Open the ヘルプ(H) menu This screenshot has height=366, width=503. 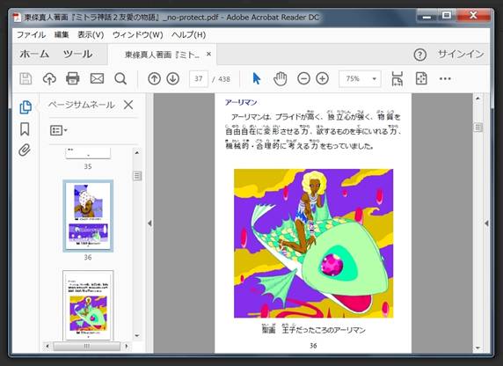(188, 34)
